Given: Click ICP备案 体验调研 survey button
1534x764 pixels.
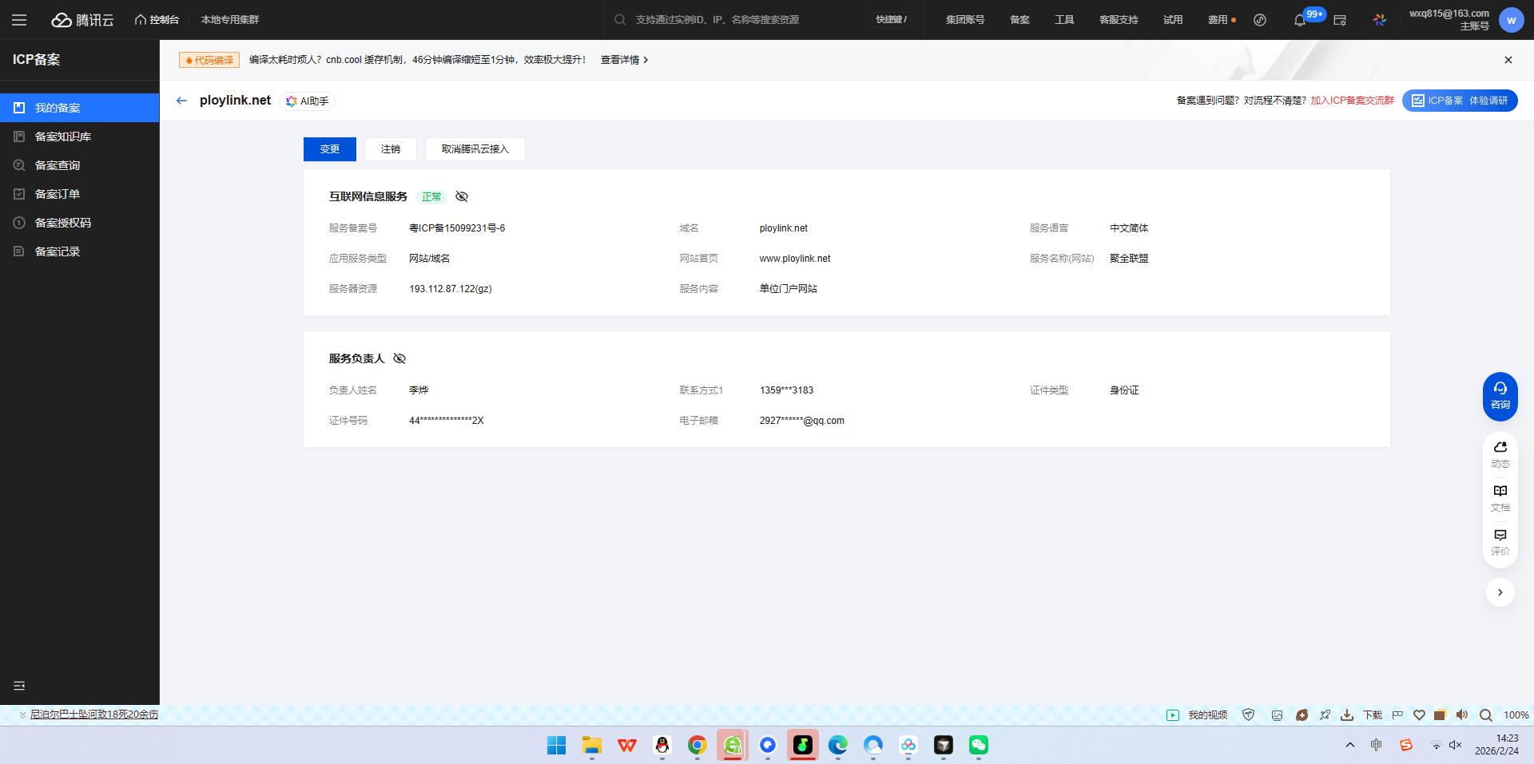Looking at the screenshot, I should pyautogui.click(x=1460, y=101).
